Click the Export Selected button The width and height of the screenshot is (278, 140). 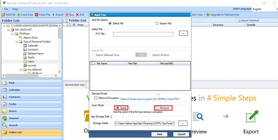coord(248,21)
